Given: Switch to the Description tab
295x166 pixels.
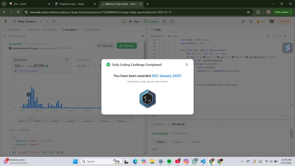Looking at the screenshot, I should pyautogui.click(x=13, y=30).
